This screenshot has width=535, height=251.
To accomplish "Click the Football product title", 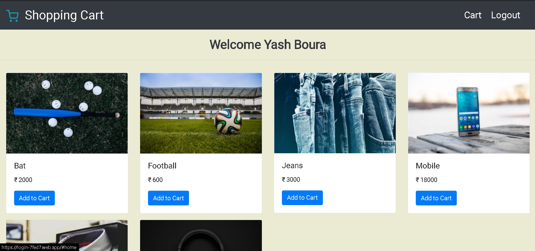I will pos(162,166).
